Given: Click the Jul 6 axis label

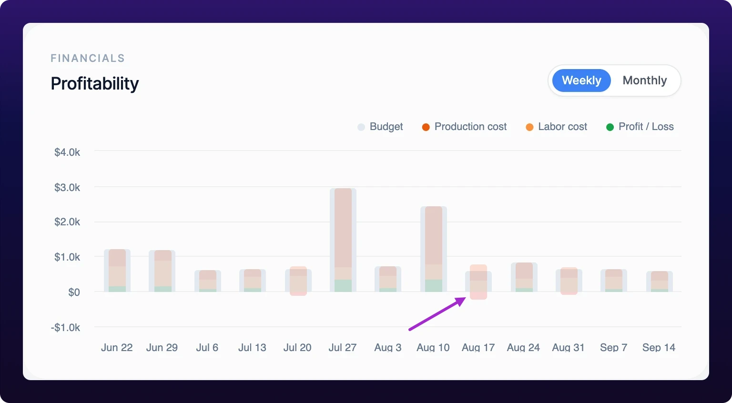Looking at the screenshot, I should pos(207,348).
